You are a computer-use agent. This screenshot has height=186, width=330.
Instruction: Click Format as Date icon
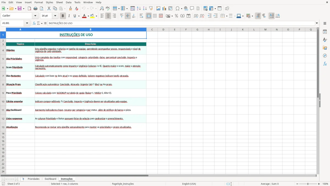(x=188, y=16)
